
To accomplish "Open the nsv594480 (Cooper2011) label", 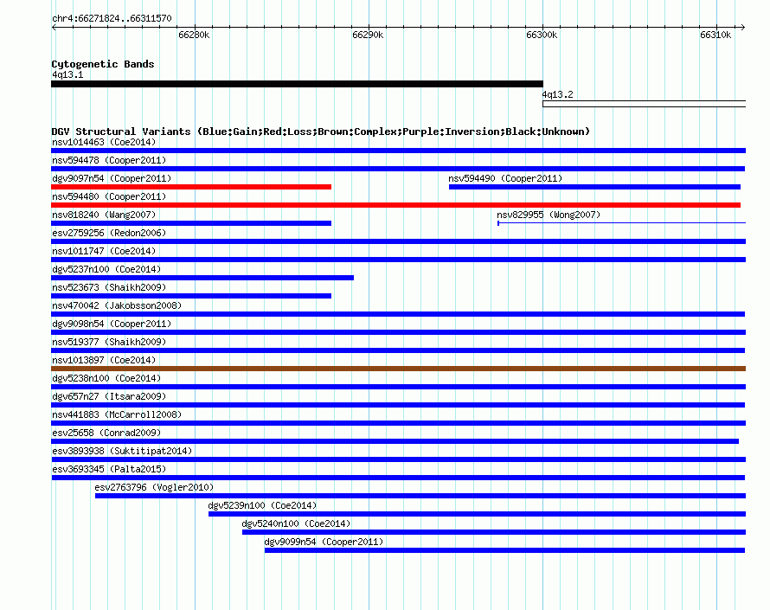I will (109, 197).
